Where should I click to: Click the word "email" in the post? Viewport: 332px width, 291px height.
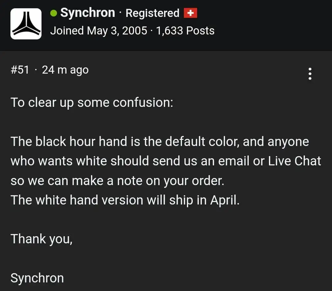pos(234,161)
